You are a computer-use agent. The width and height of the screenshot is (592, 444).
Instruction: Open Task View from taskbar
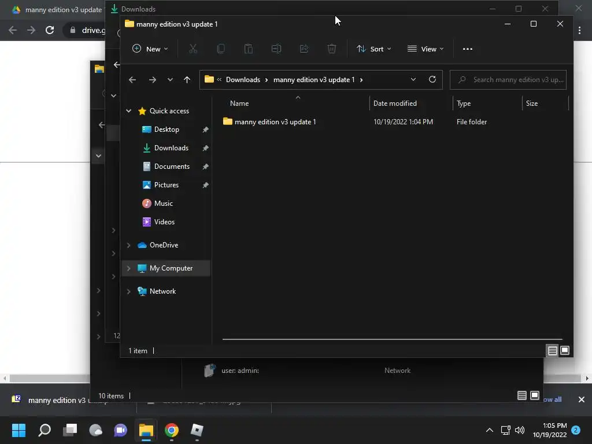pyautogui.click(x=70, y=430)
